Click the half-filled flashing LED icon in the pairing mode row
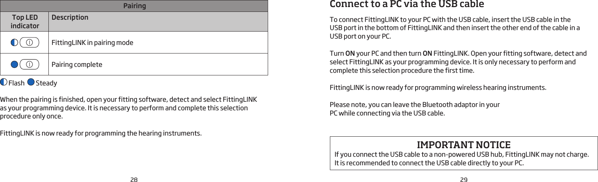 click(15, 42)
